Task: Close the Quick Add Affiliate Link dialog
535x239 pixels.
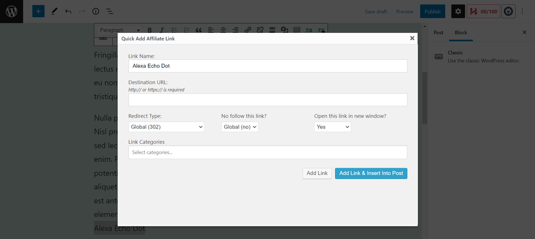Action: (412, 38)
